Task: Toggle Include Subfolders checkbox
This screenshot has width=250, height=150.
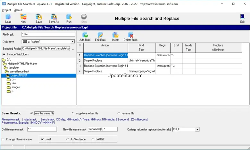Action: coord(4,54)
